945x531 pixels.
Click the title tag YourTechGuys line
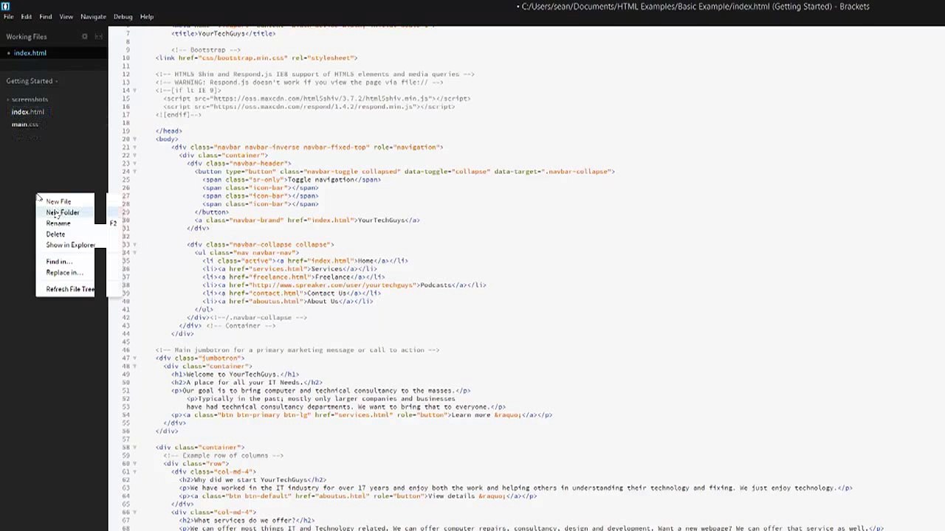pyautogui.click(x=224, y=33)
